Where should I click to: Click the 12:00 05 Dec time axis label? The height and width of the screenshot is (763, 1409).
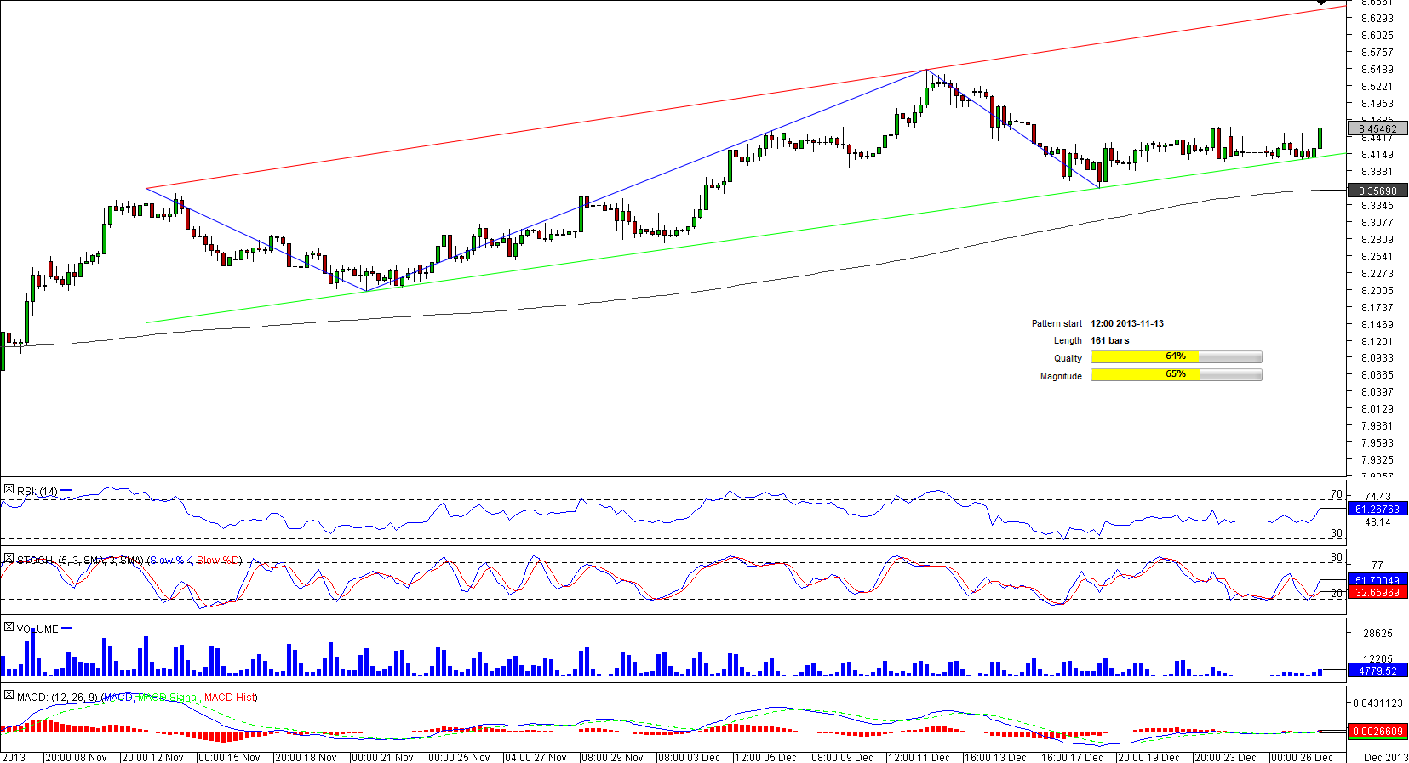coord(765,757)
